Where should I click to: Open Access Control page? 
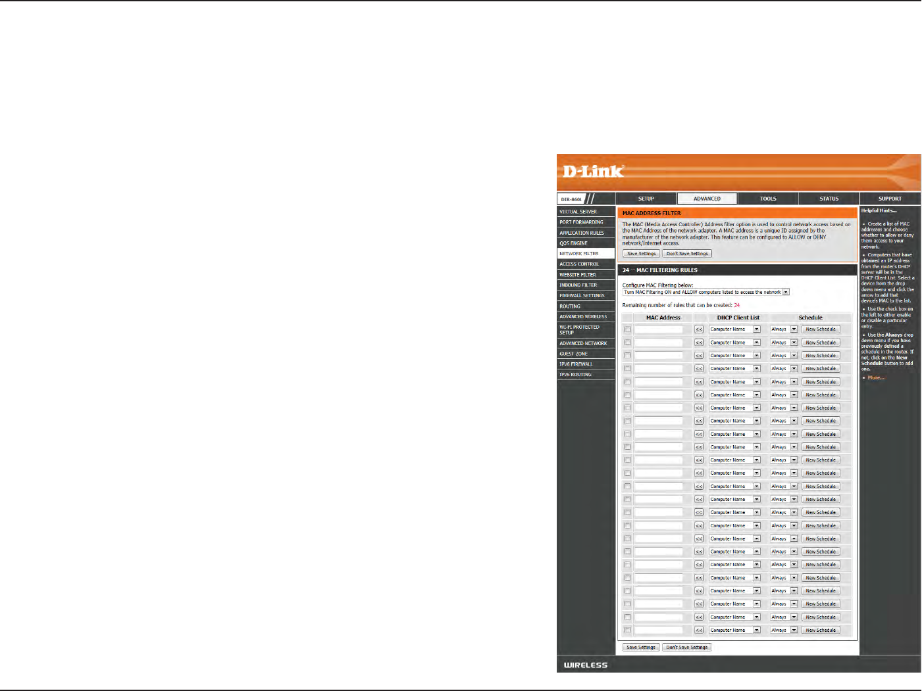(x=586, y=264)
